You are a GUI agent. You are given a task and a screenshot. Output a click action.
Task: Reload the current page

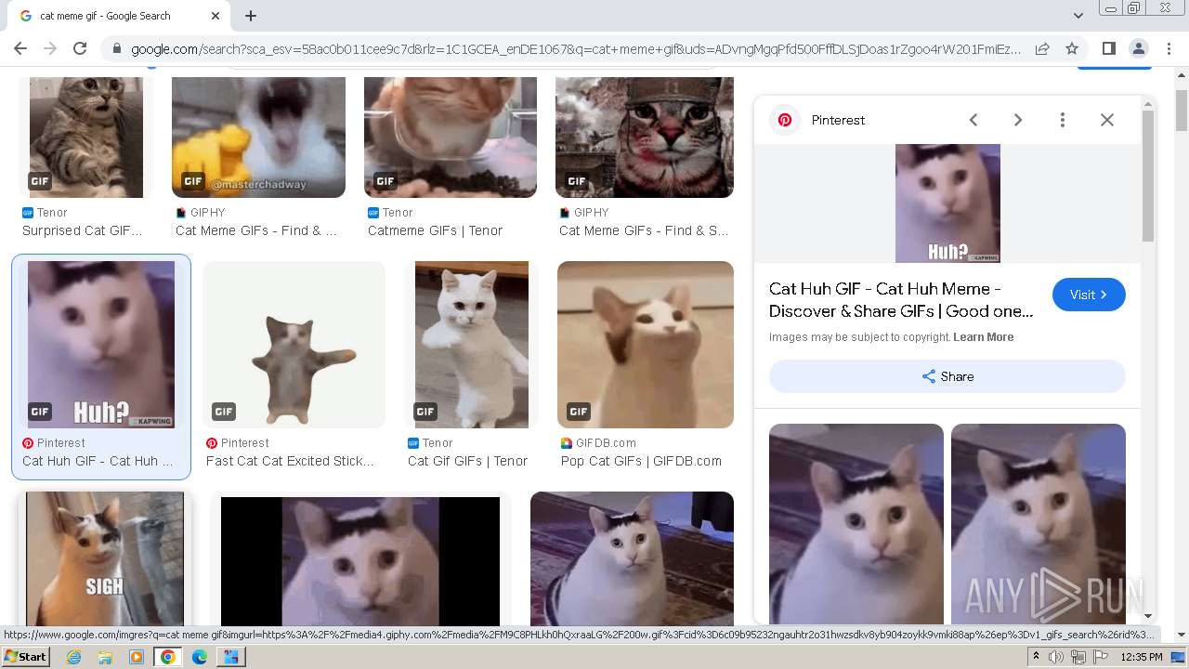tap(80, 48)
